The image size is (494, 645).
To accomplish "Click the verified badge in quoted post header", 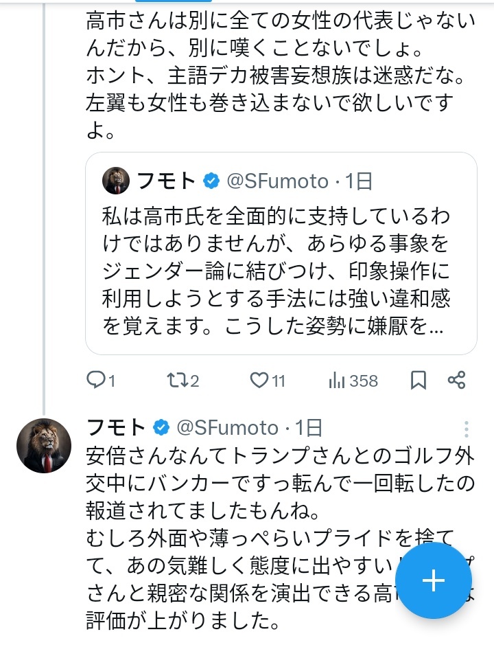I will coord(211,181).
